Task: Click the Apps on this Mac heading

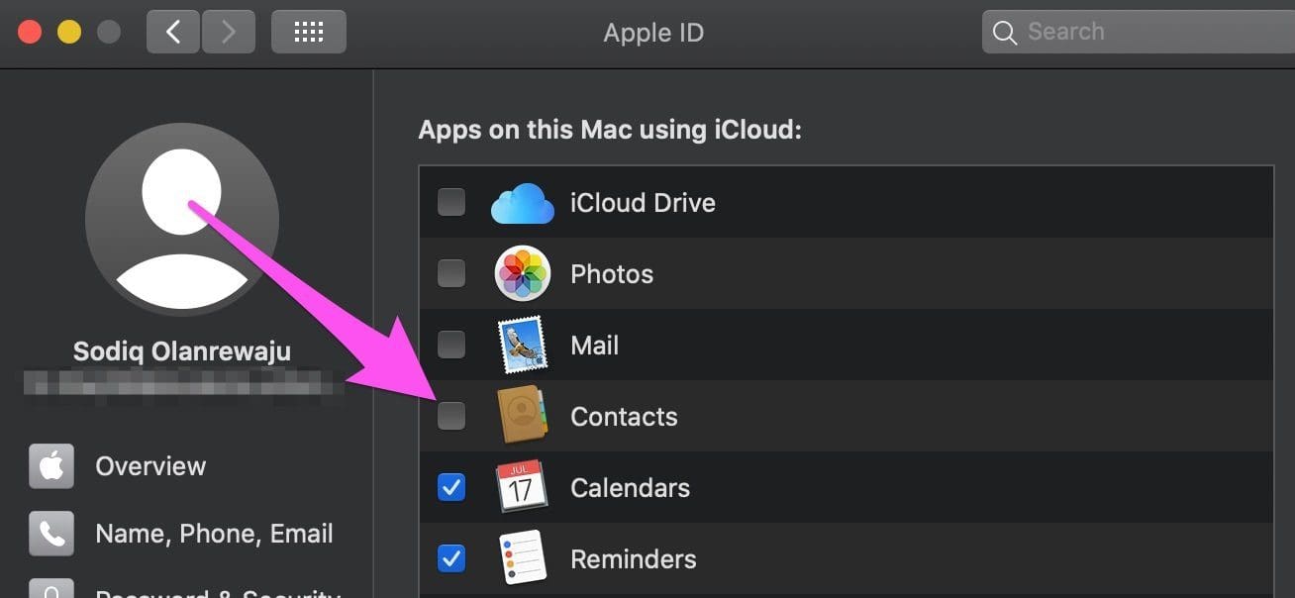Action: point(610,130)
